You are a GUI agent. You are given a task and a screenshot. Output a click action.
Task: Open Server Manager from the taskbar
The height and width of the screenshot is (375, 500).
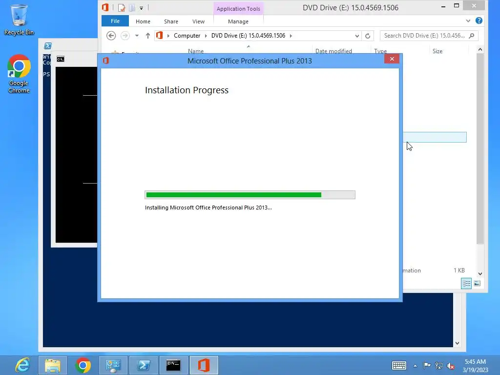(113, 365)
